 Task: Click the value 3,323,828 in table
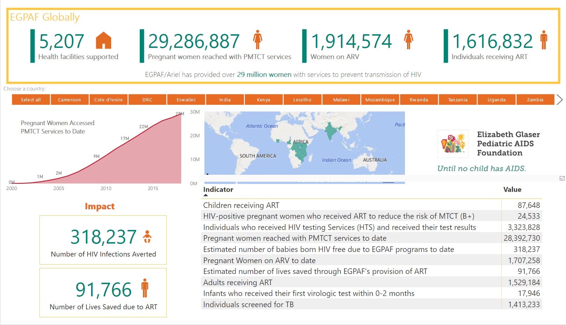click(524, 227)
